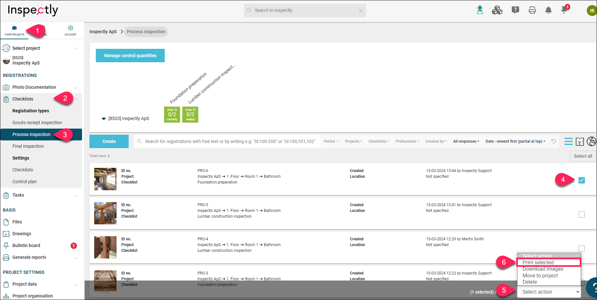Switch to list view icon

click(x=569, y=141)
